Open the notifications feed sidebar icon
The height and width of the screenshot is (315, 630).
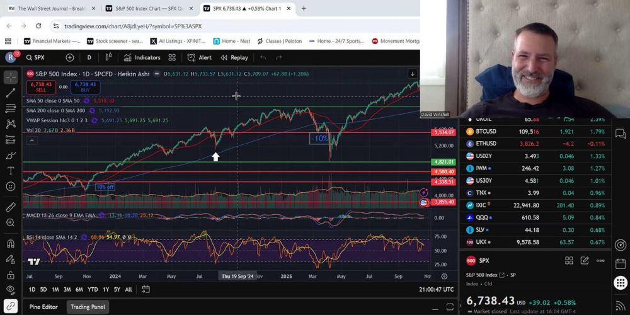click(621, 306)
